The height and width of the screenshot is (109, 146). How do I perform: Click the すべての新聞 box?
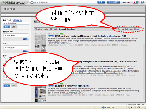click(16, 35)
